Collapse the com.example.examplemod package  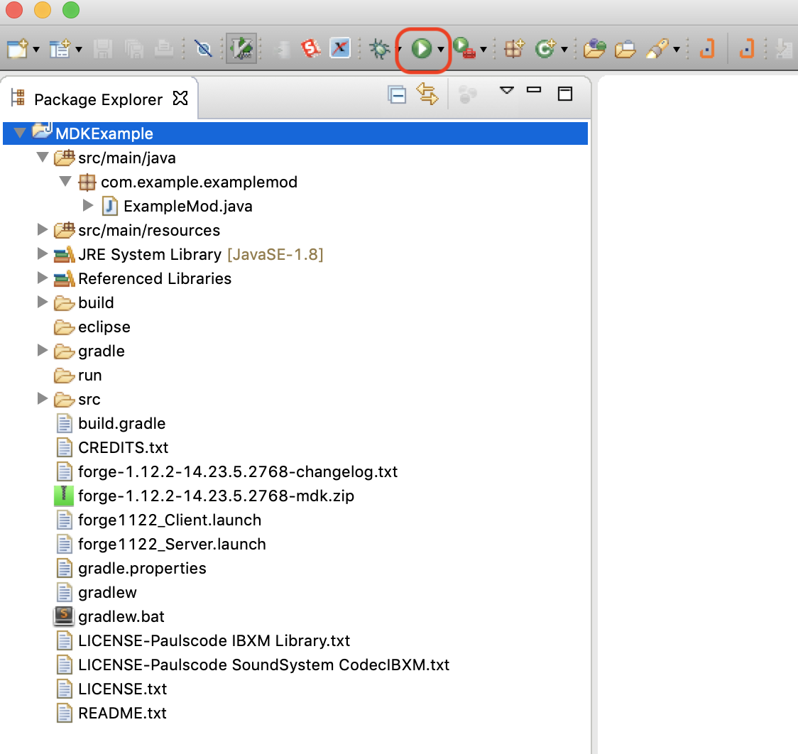[65, 181]
